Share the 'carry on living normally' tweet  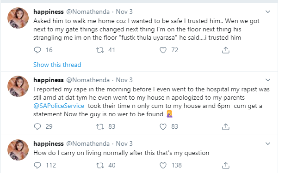pos(226,165)
